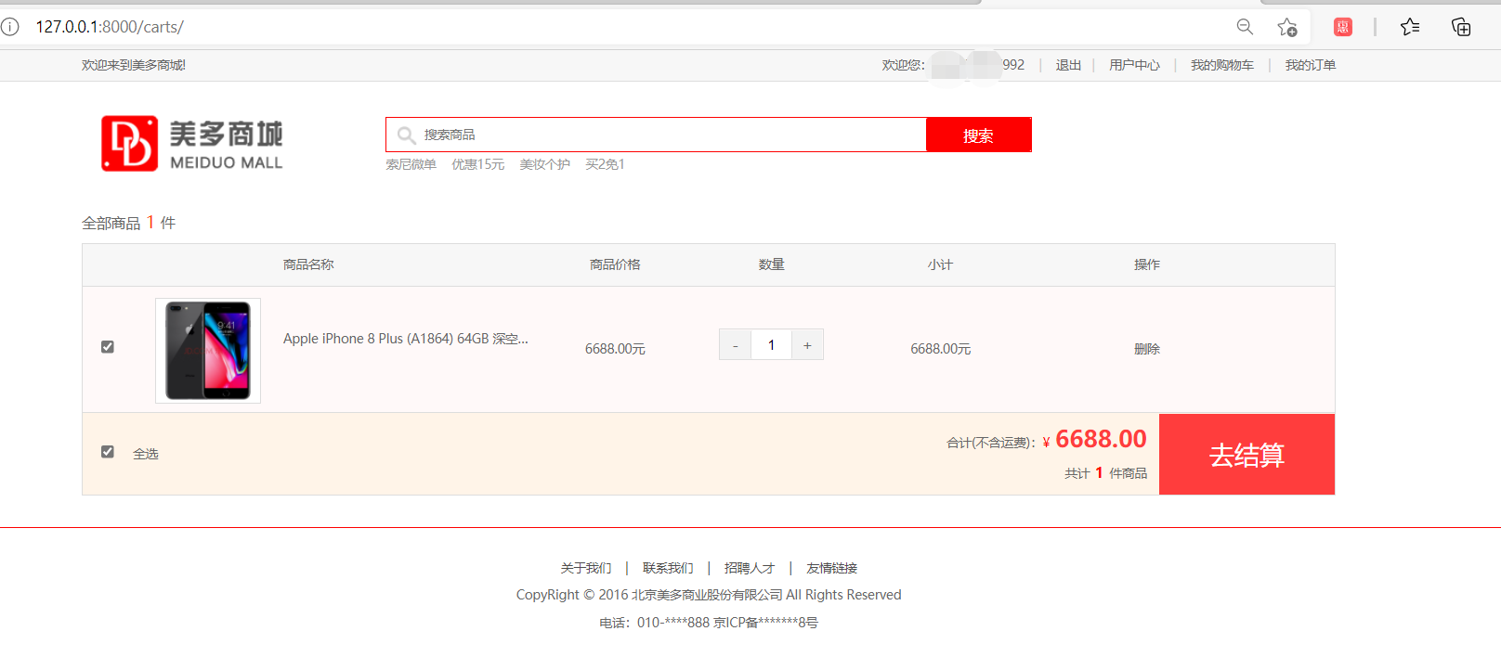Click the 小计 column header
The image size is (1501, 657).
(x=940, y=264)
